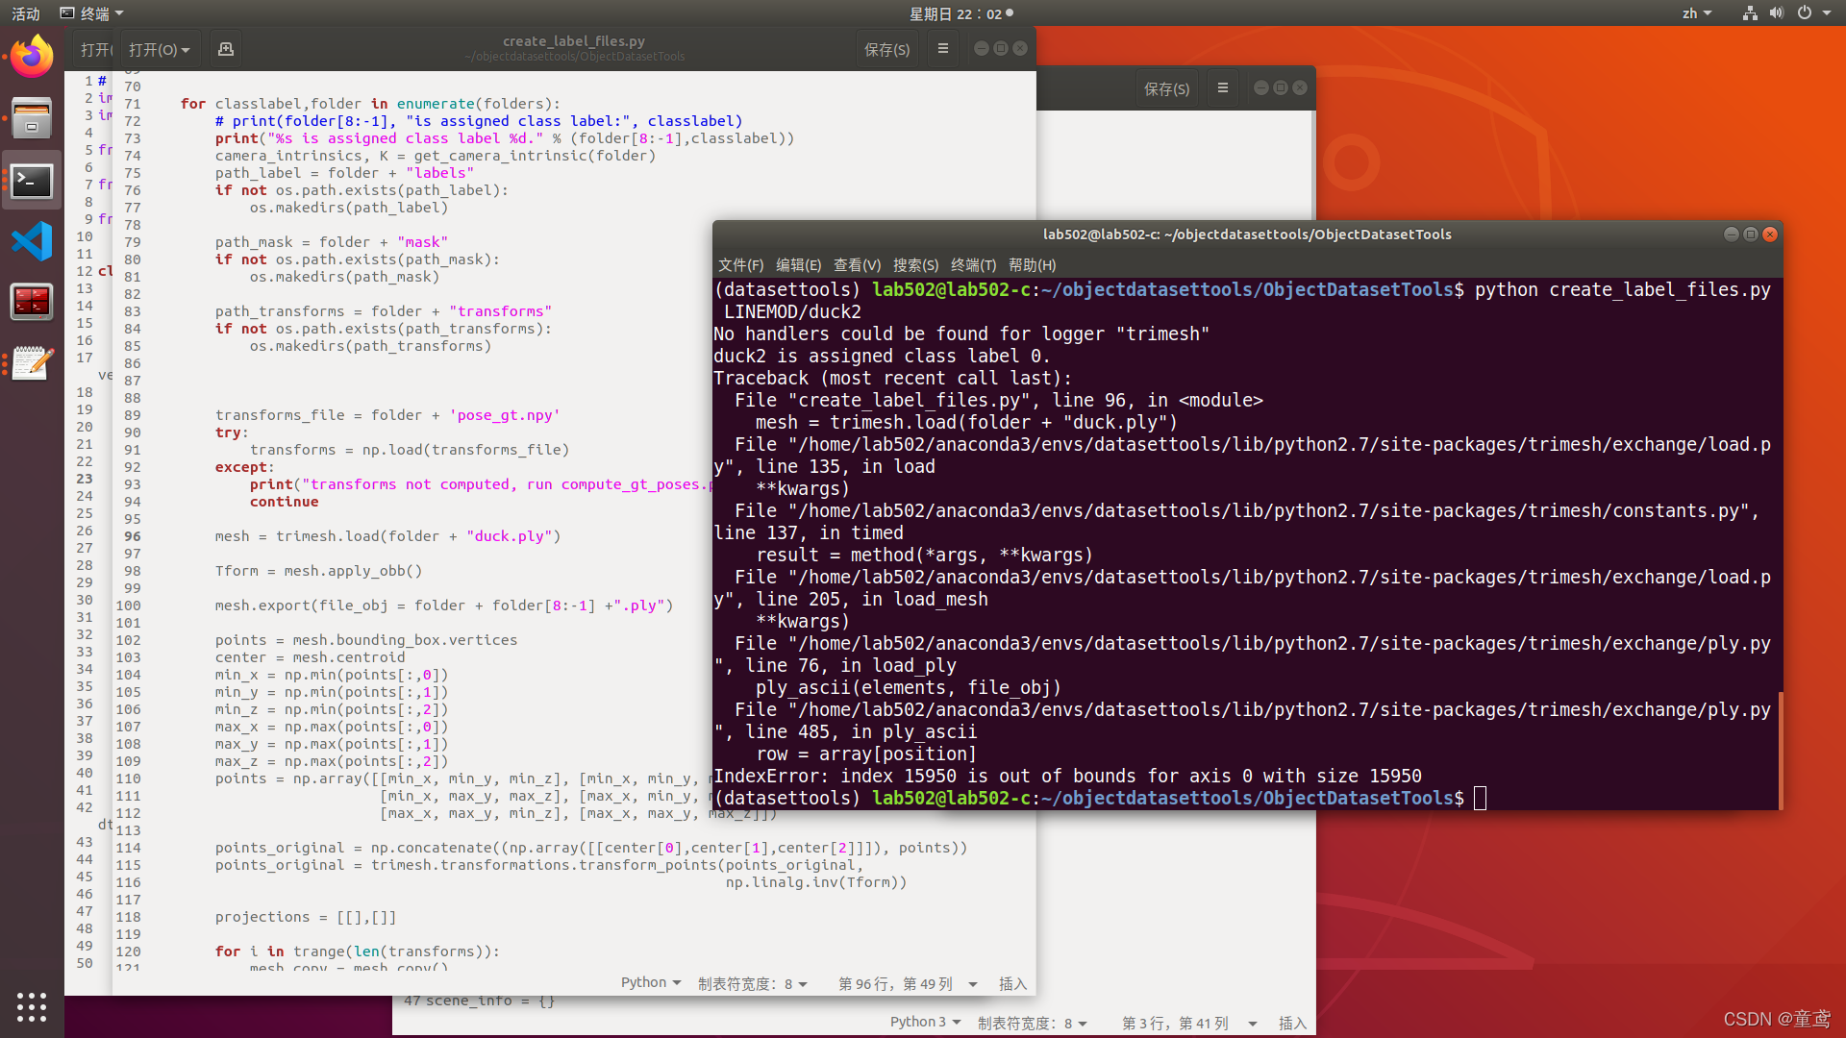Open Visual Studio Code from dock
1846x1038 pixels.
(32, 241)
